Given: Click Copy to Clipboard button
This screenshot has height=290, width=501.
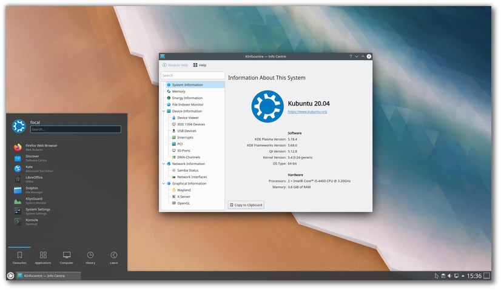Looking at the screenshot, I should coord(246,205).
